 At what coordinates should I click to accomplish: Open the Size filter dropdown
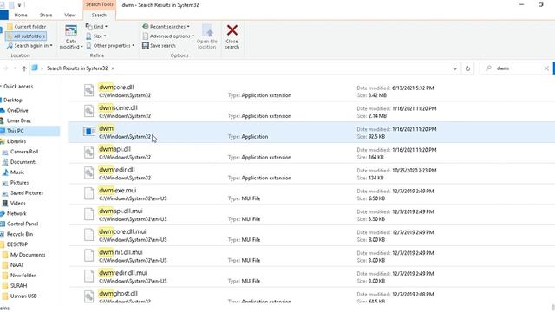click(x=96, y=36)
